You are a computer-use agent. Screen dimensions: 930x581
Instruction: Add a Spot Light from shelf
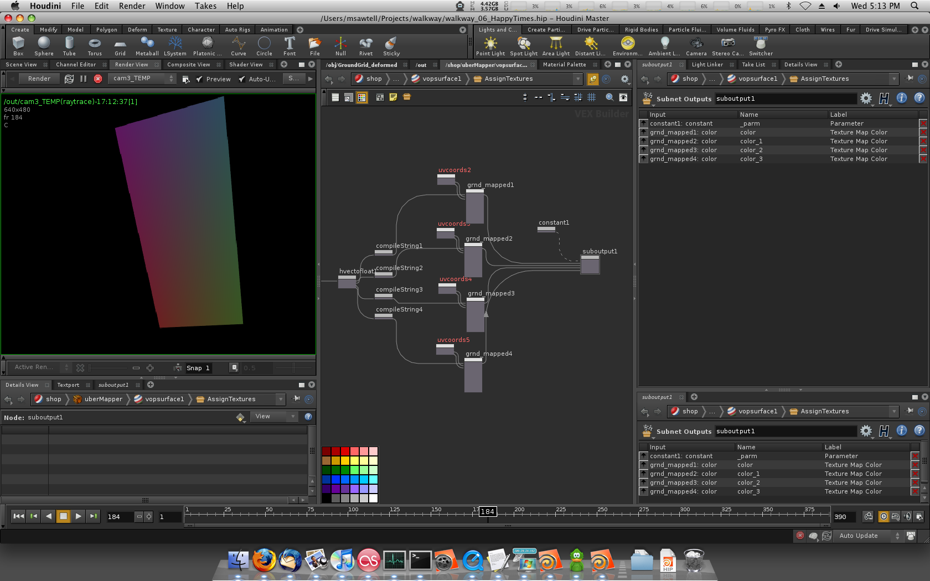[x=524, y=46]
